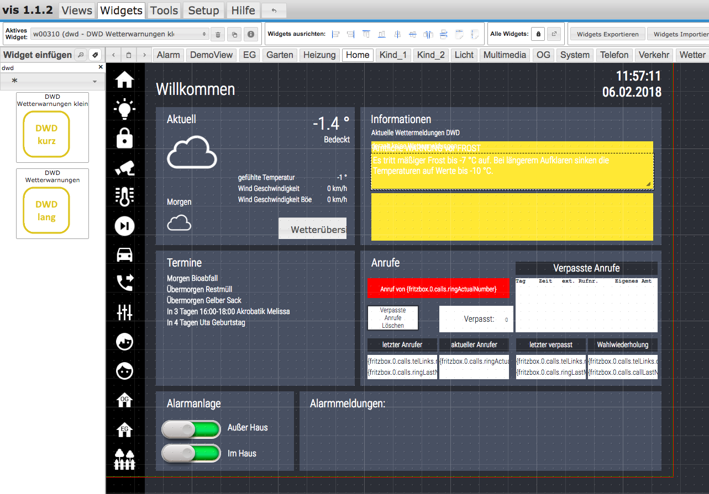
Task: Open the phone call forwarding icon
Action: [x=124, y=283]
